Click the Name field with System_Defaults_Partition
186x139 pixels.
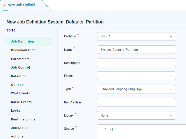pyautogui.click(x=136, y=50)
